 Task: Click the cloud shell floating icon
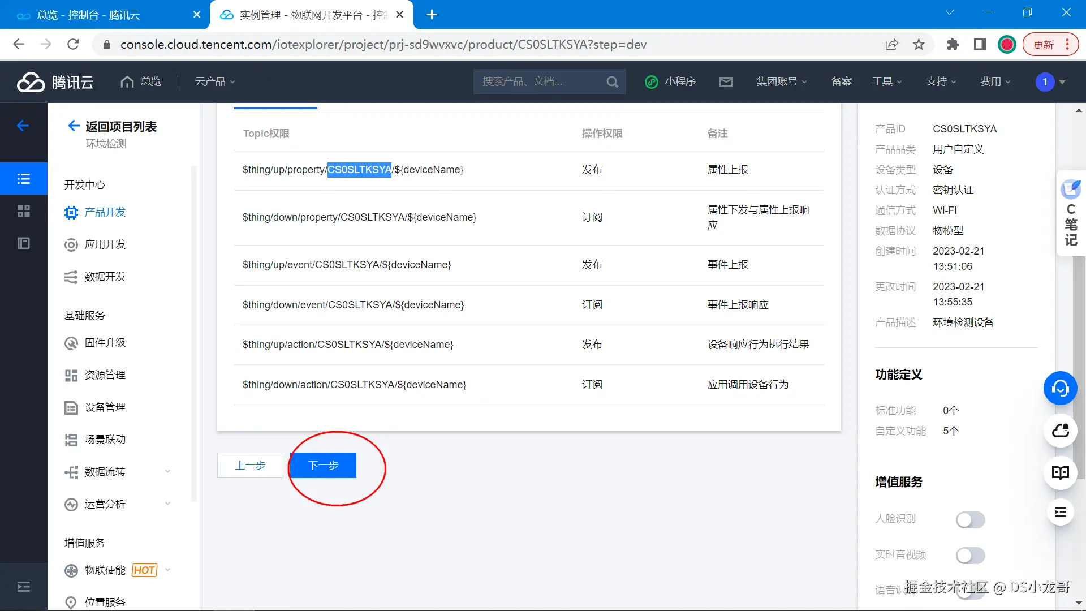click(x=1060, y=431)
